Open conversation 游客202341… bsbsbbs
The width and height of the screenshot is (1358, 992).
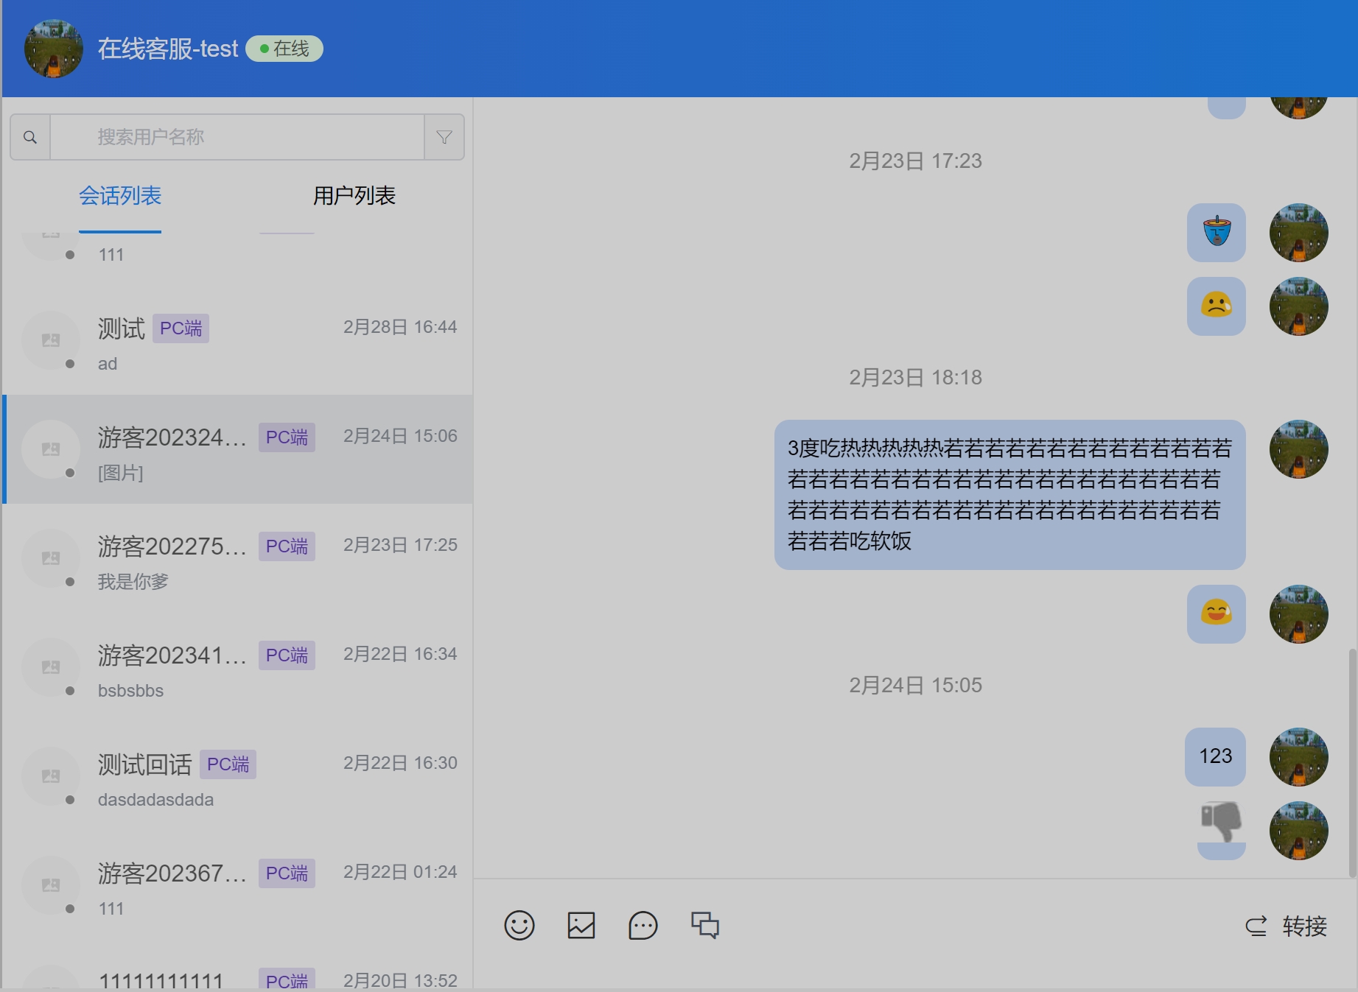237,667
